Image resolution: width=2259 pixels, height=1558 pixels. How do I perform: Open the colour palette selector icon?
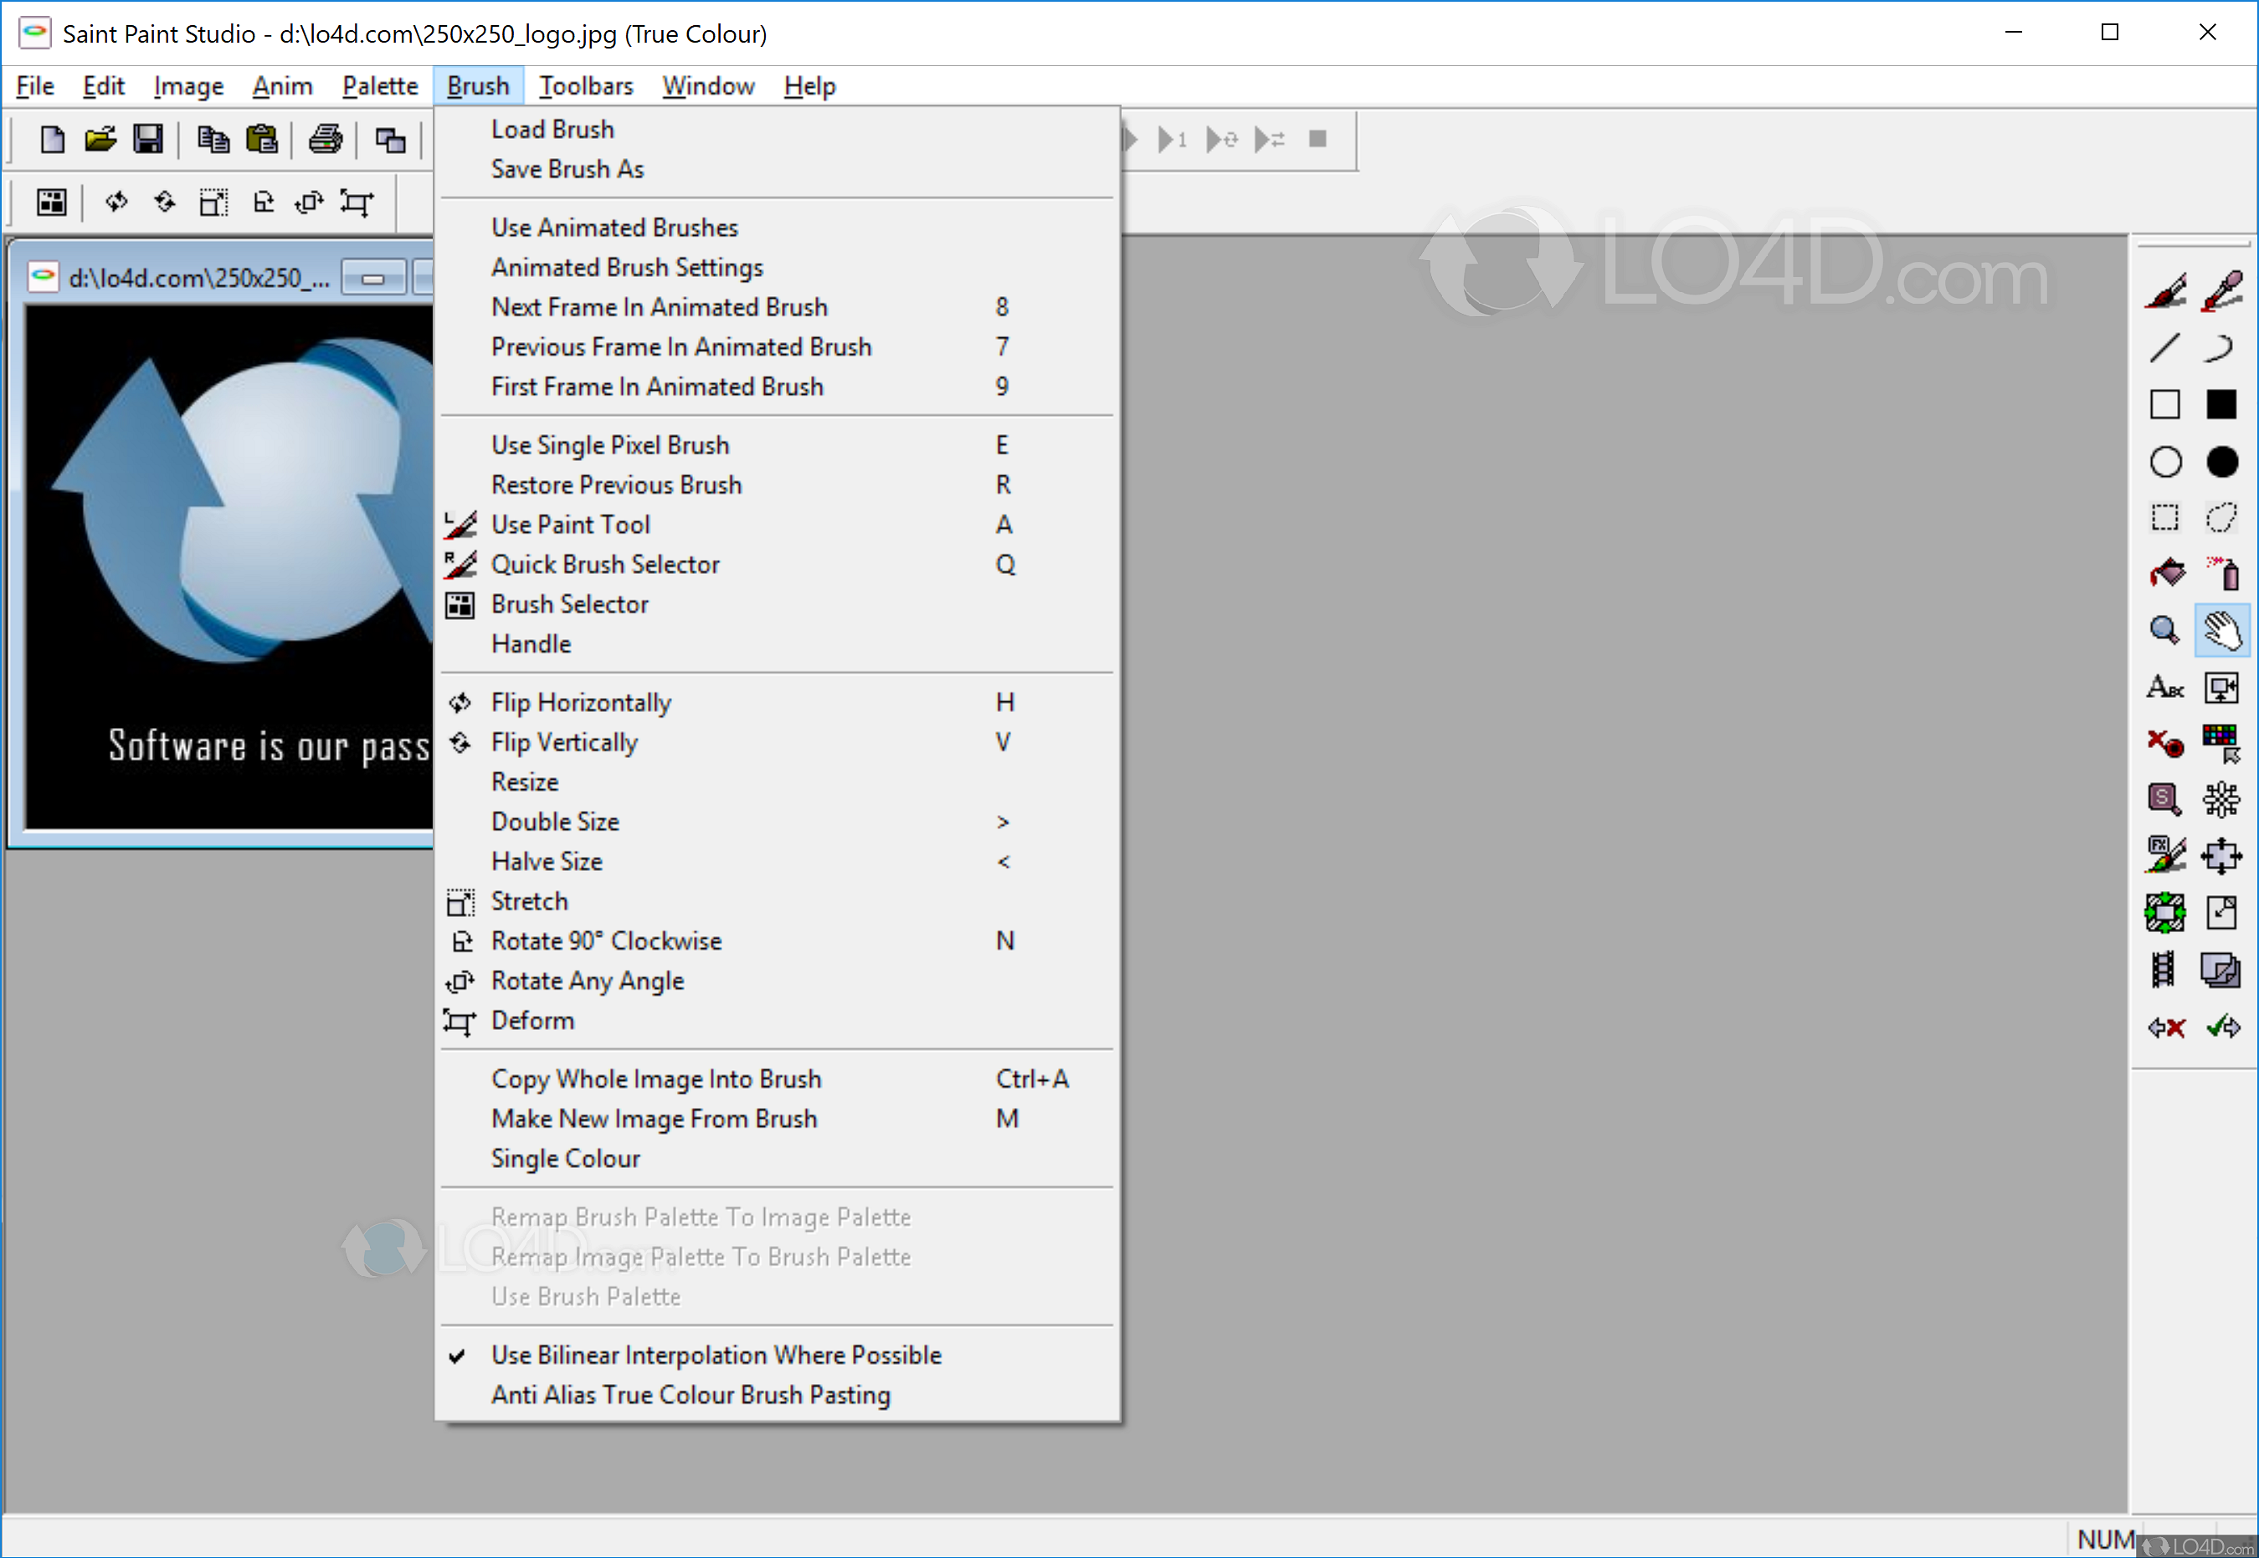(2223, 742)
